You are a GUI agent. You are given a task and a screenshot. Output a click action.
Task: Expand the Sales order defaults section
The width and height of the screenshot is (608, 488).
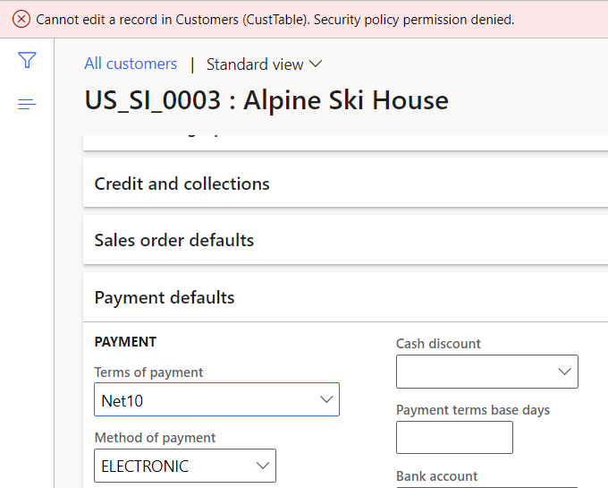tap(345, 240)
